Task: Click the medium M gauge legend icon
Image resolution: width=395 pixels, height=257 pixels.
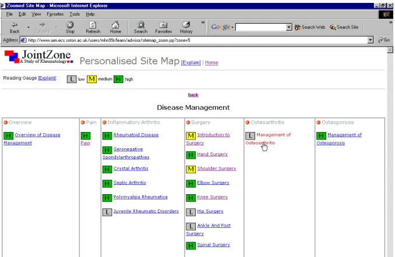Action: 91,79
